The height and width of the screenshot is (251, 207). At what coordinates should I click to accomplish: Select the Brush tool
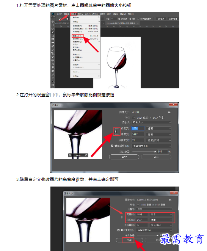coord(53,50)
